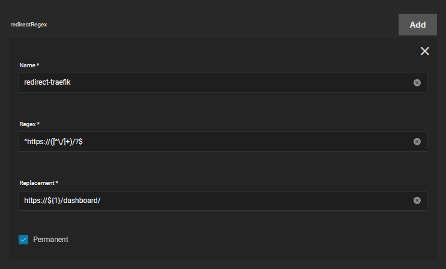Clear the Replacement field using its X icon
Image resolution: width=446 pixels, height=269 pixels.
point(417,201)
